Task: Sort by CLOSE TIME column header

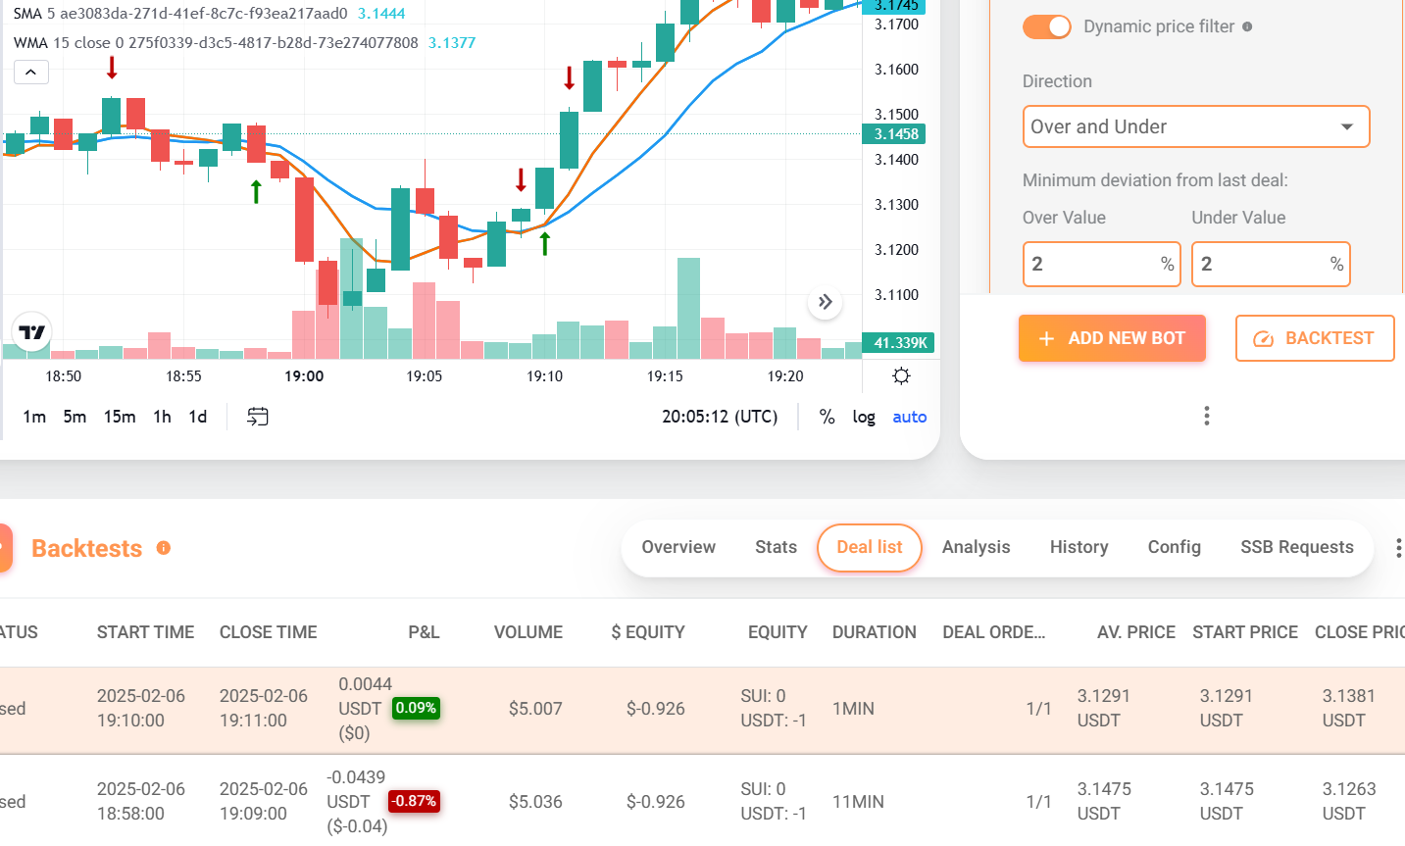Action: [x=268, y=632]
